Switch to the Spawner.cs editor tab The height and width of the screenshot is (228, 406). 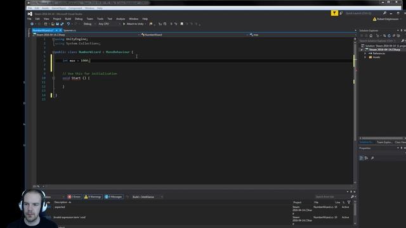[x=70, y=30]
